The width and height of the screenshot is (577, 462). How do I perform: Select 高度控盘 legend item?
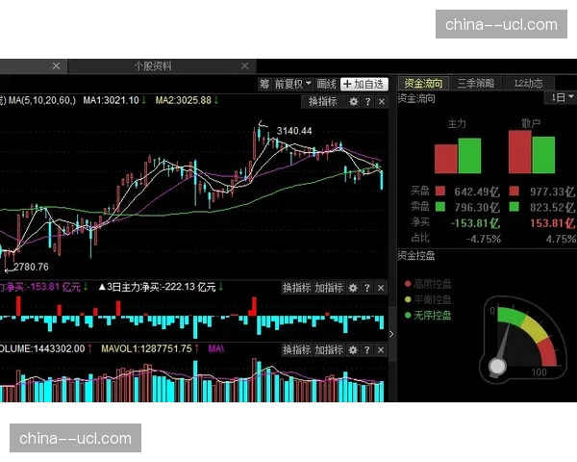tap(428, 284)
